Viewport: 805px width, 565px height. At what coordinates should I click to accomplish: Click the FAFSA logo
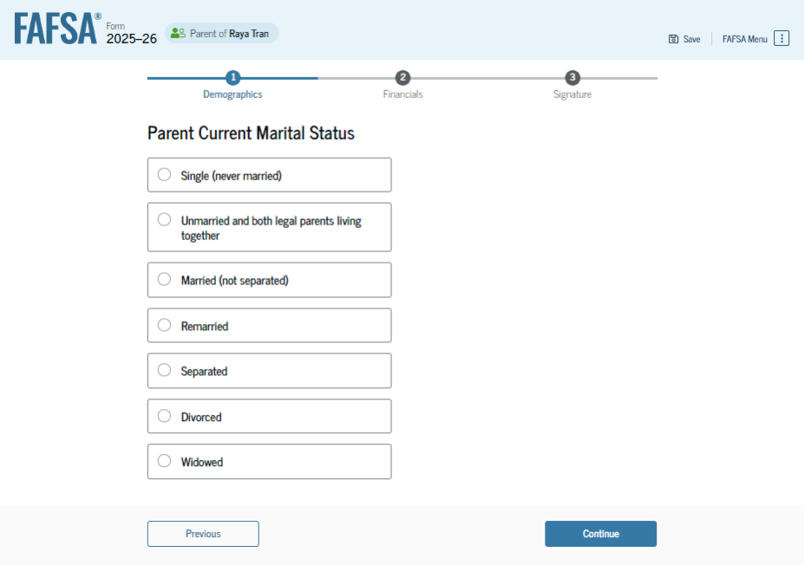(x=56, y=29)
